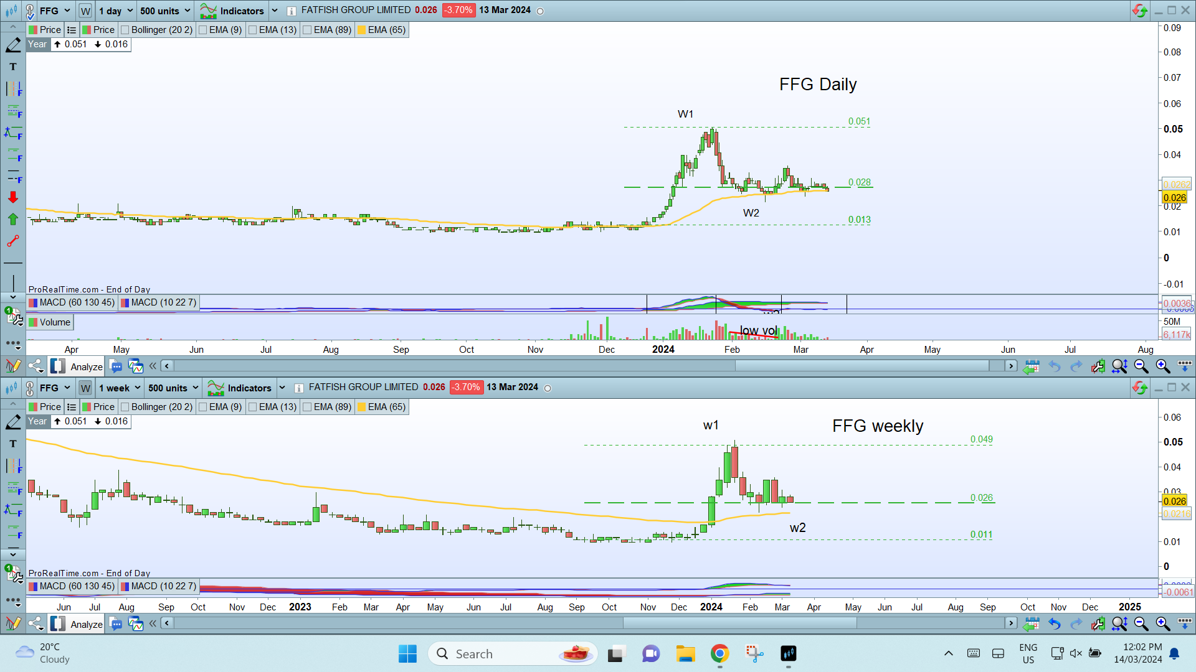The height and width of the screenshot is (672, 1196).
Task: Open the 1 day timeframe dropdown
Action: (116, 11)
